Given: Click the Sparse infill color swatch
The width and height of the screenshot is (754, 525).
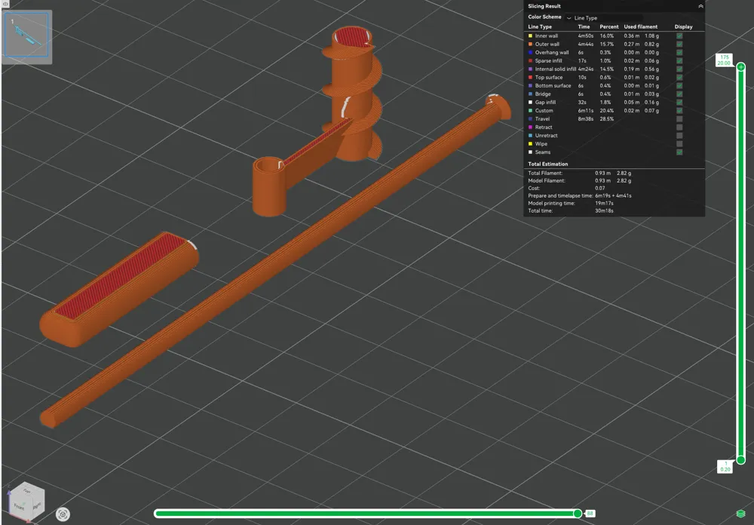Looking at the screenshot, I should [x=530, y=60].
